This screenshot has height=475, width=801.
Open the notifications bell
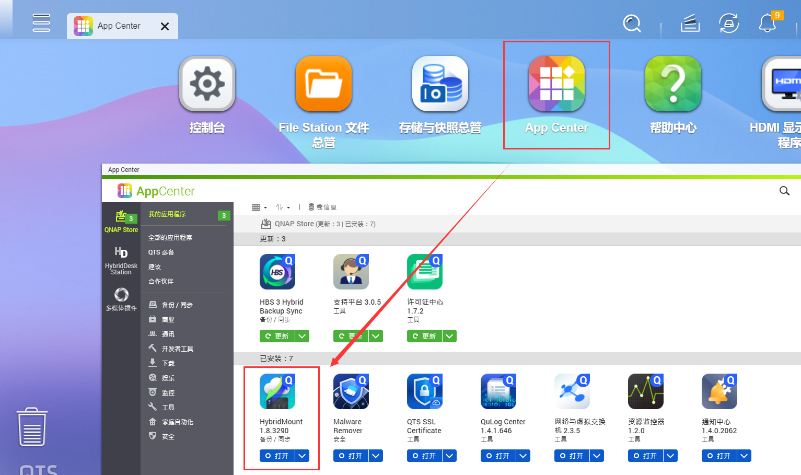point(768,24)
